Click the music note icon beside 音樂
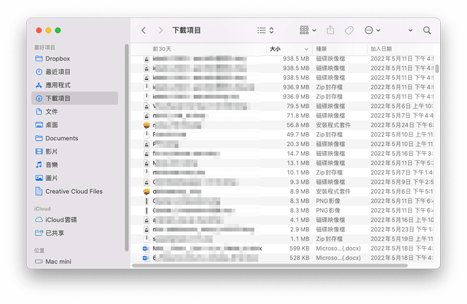 [x=39, y=165]
